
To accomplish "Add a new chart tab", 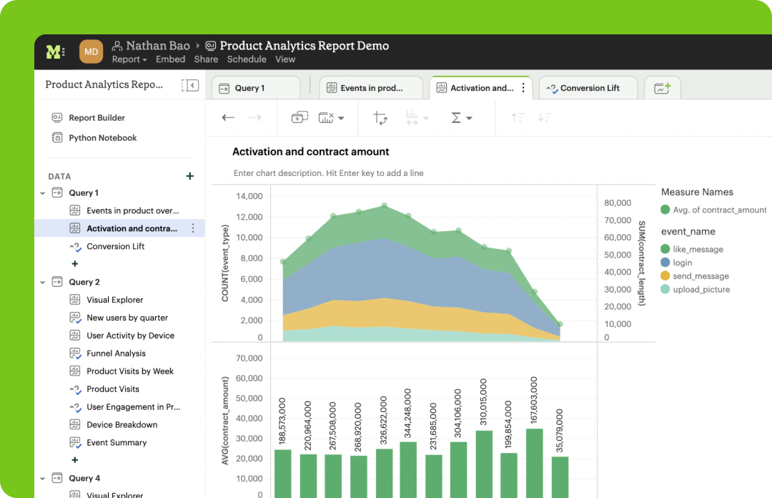I will [x=662, y=88].
